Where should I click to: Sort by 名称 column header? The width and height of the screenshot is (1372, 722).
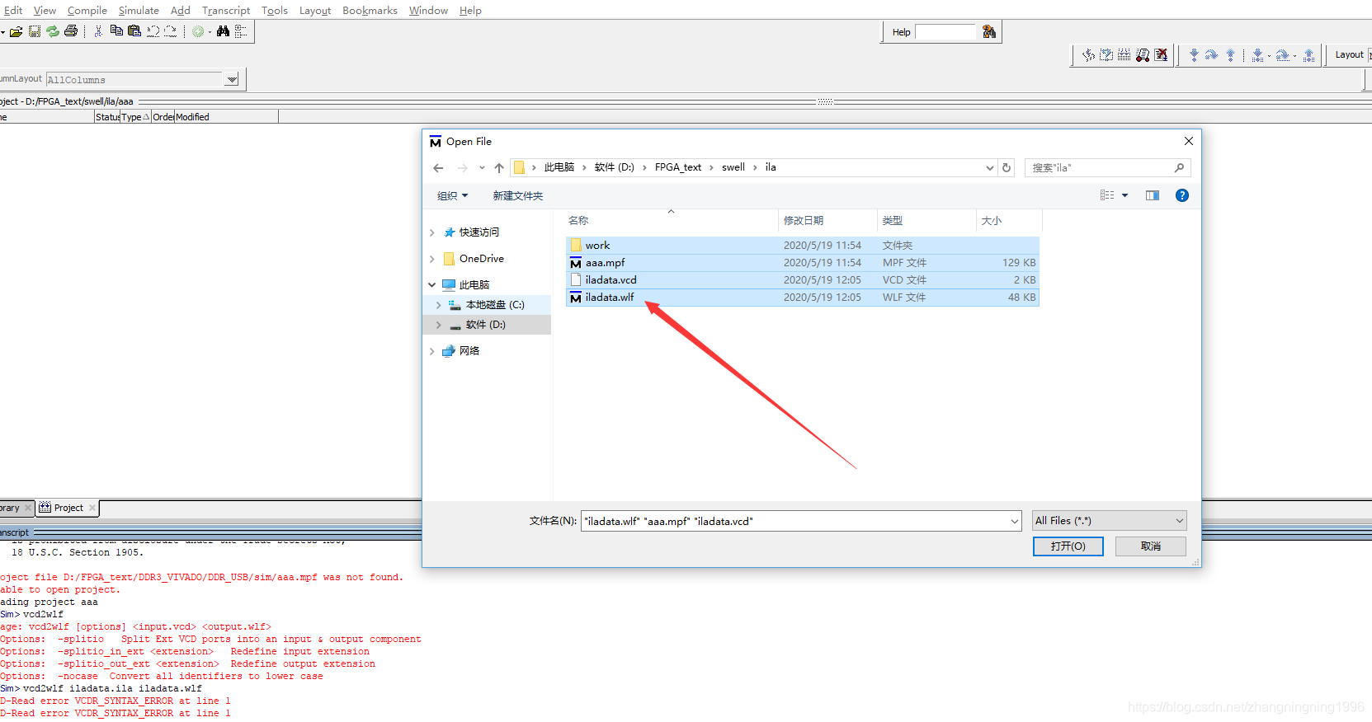[672, 221]
